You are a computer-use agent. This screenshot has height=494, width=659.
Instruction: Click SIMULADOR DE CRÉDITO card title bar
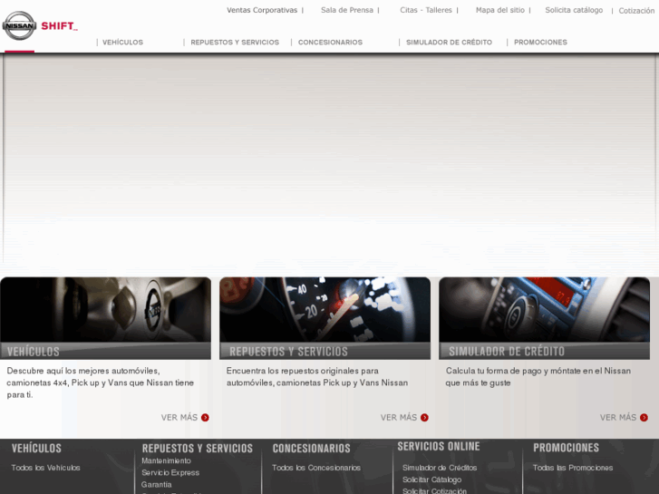pos(544,351)
